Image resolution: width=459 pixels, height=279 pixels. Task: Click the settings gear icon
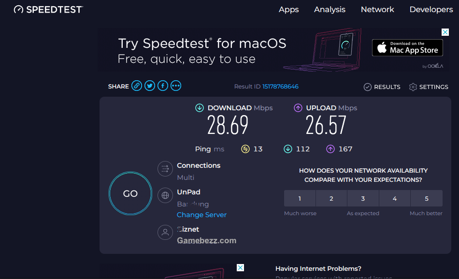413,87
